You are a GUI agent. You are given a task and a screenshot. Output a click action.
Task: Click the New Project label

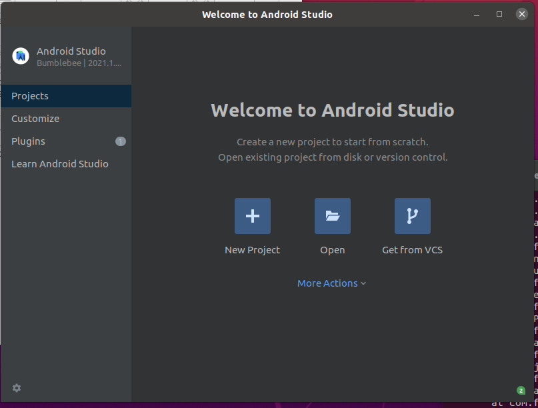click(x=252, y=250)
